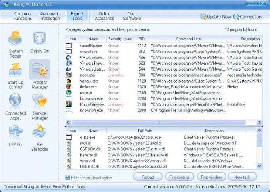270x192 pixels.
Task: Select the Process Manager tool
Action: (x=40, y=74)
